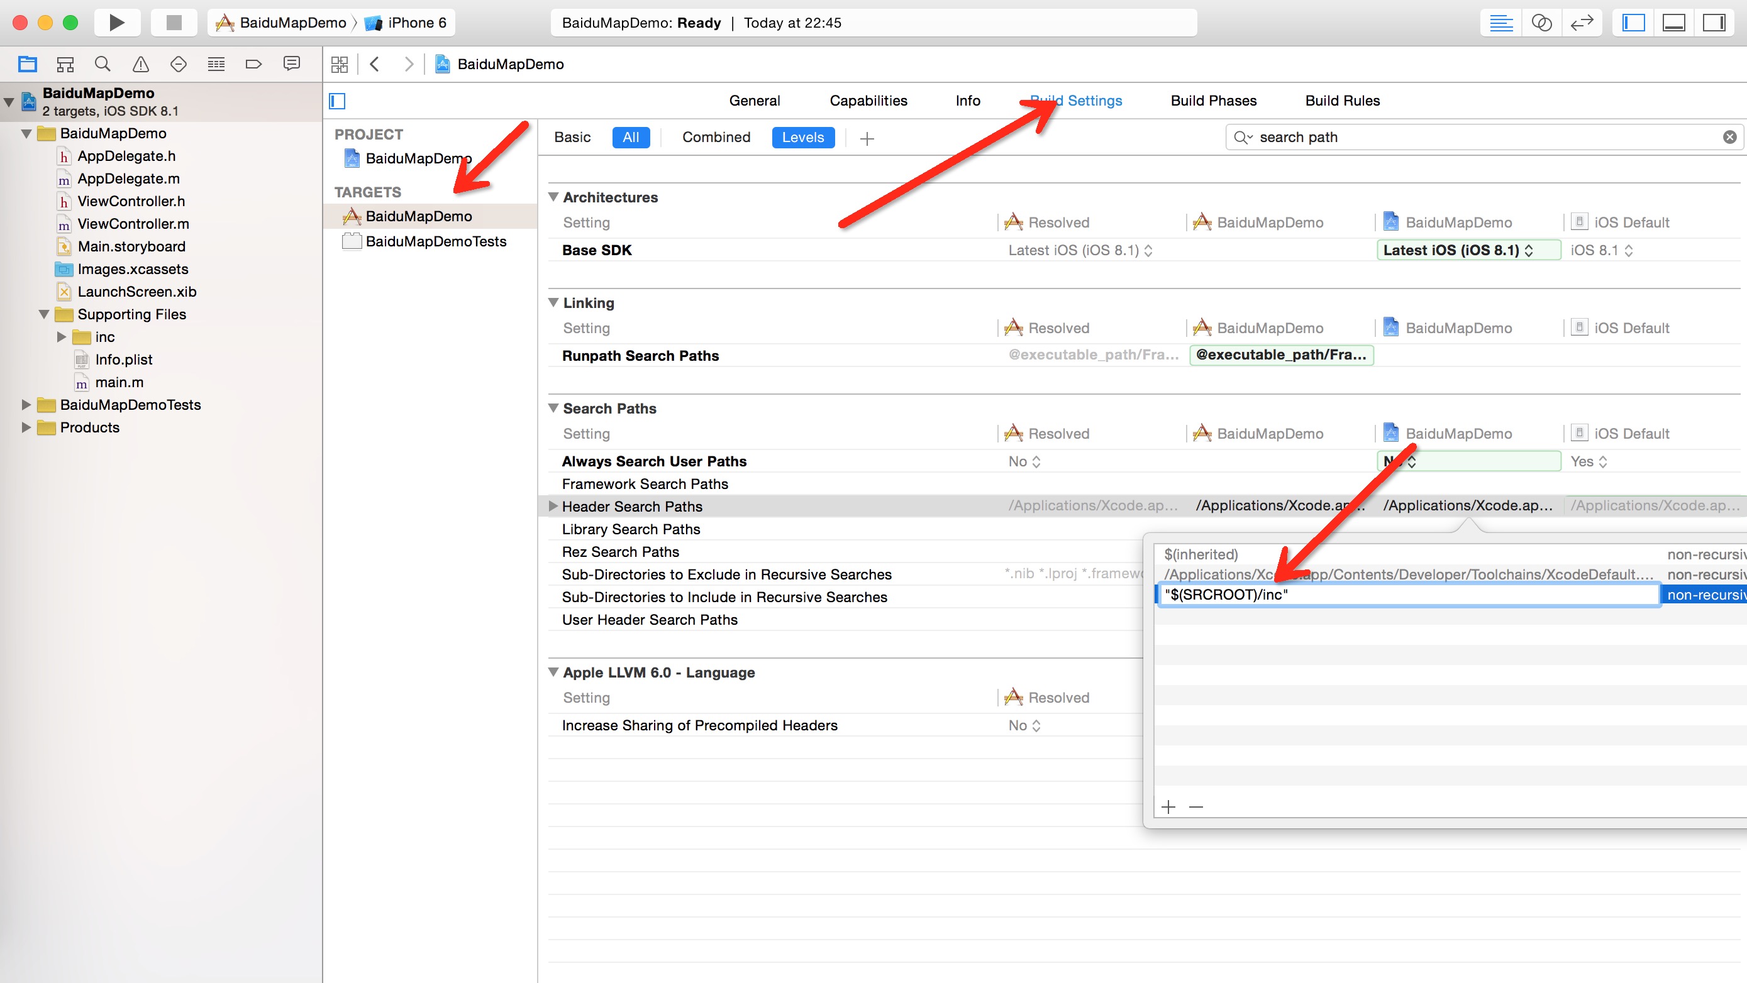Viewport: 1747px width, 983px height.
Task: Open Base SDK project-level dropdown
Action: point(1468,250)
